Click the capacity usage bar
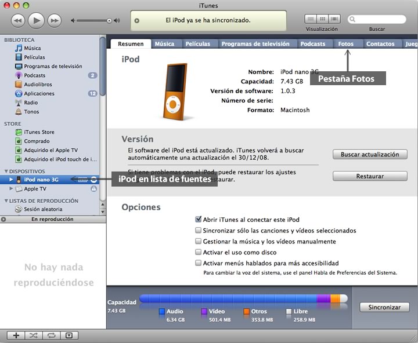 (243, 298)
